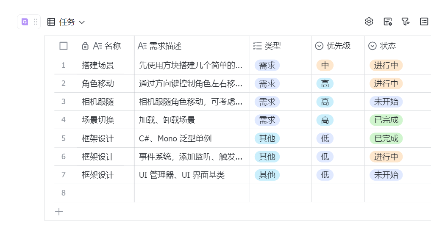Click the 角色移动 name cell
The image size is (431, 226).
click(98, 84)
